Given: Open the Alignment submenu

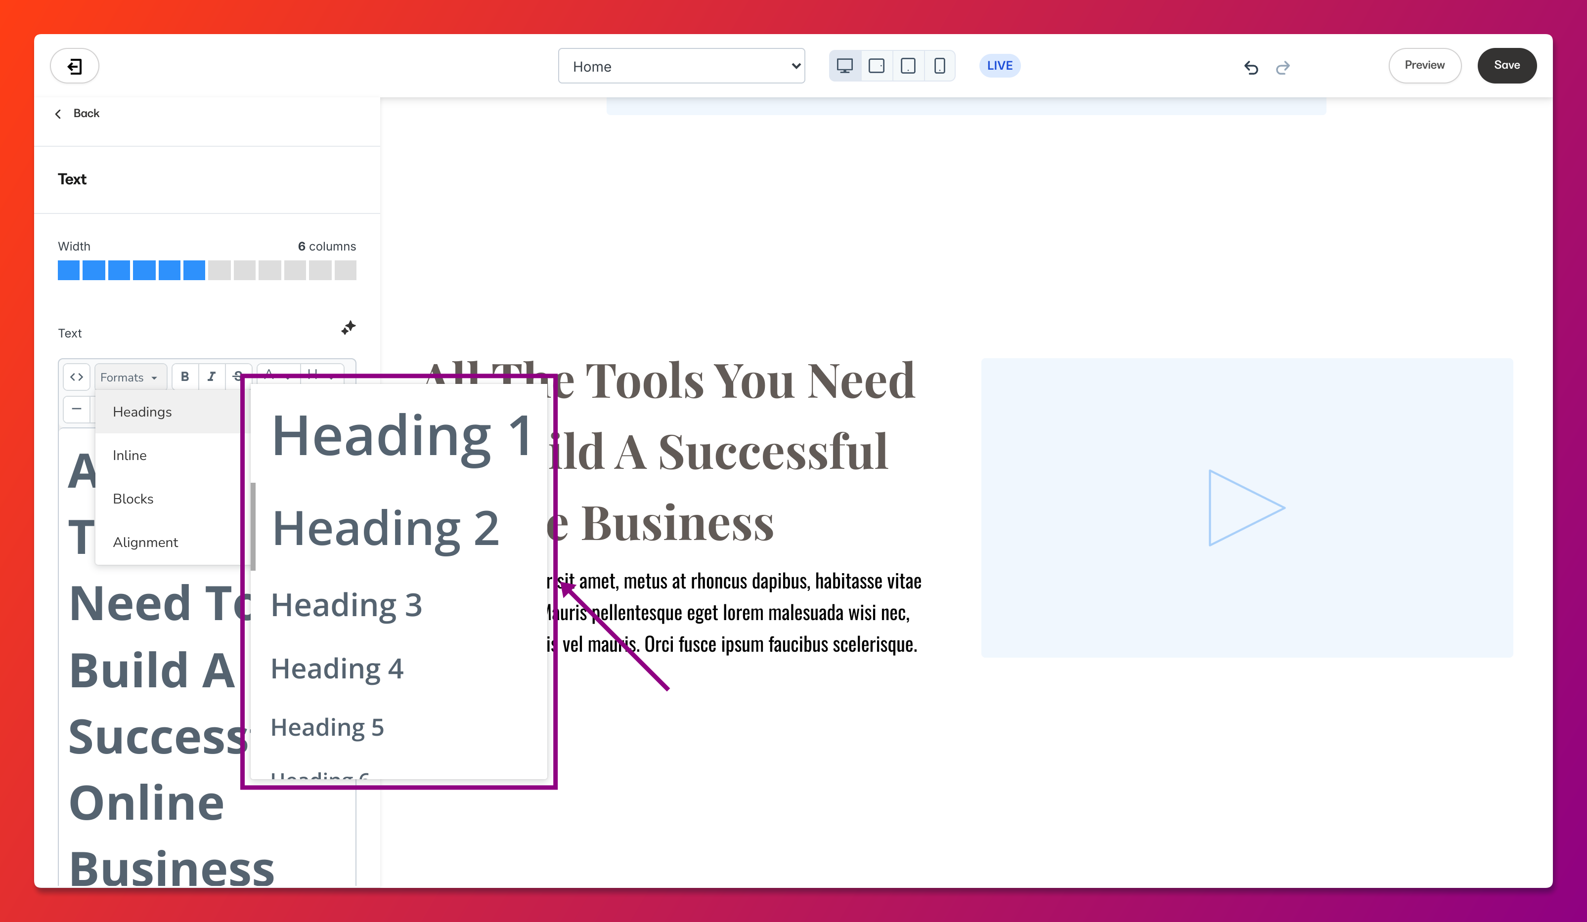Looking at the screenshot, I should coord(145,542).
